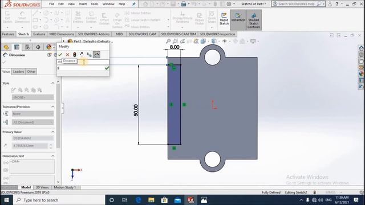365x205 pixels.
Task: Accept value with Modify dialog green checkmark
Action: (60, 55)
